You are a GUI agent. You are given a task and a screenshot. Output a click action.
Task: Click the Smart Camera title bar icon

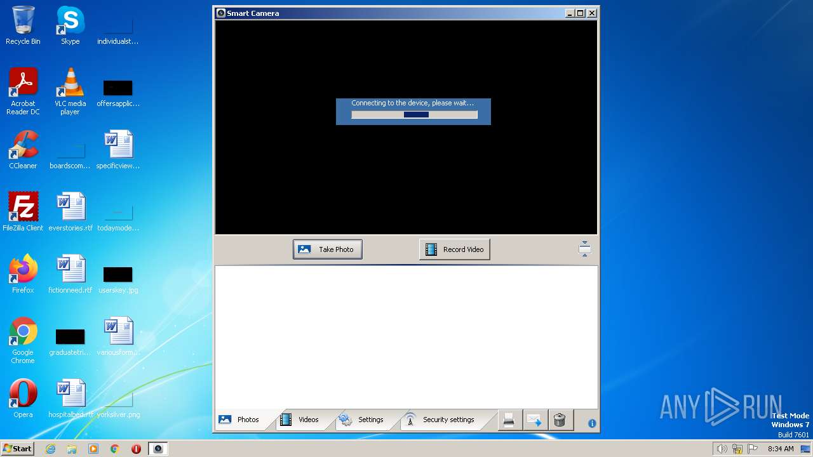(220, 13)
